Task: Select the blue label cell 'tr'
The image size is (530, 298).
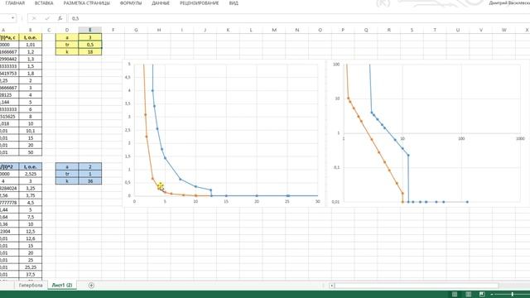Action: point(67,174)
